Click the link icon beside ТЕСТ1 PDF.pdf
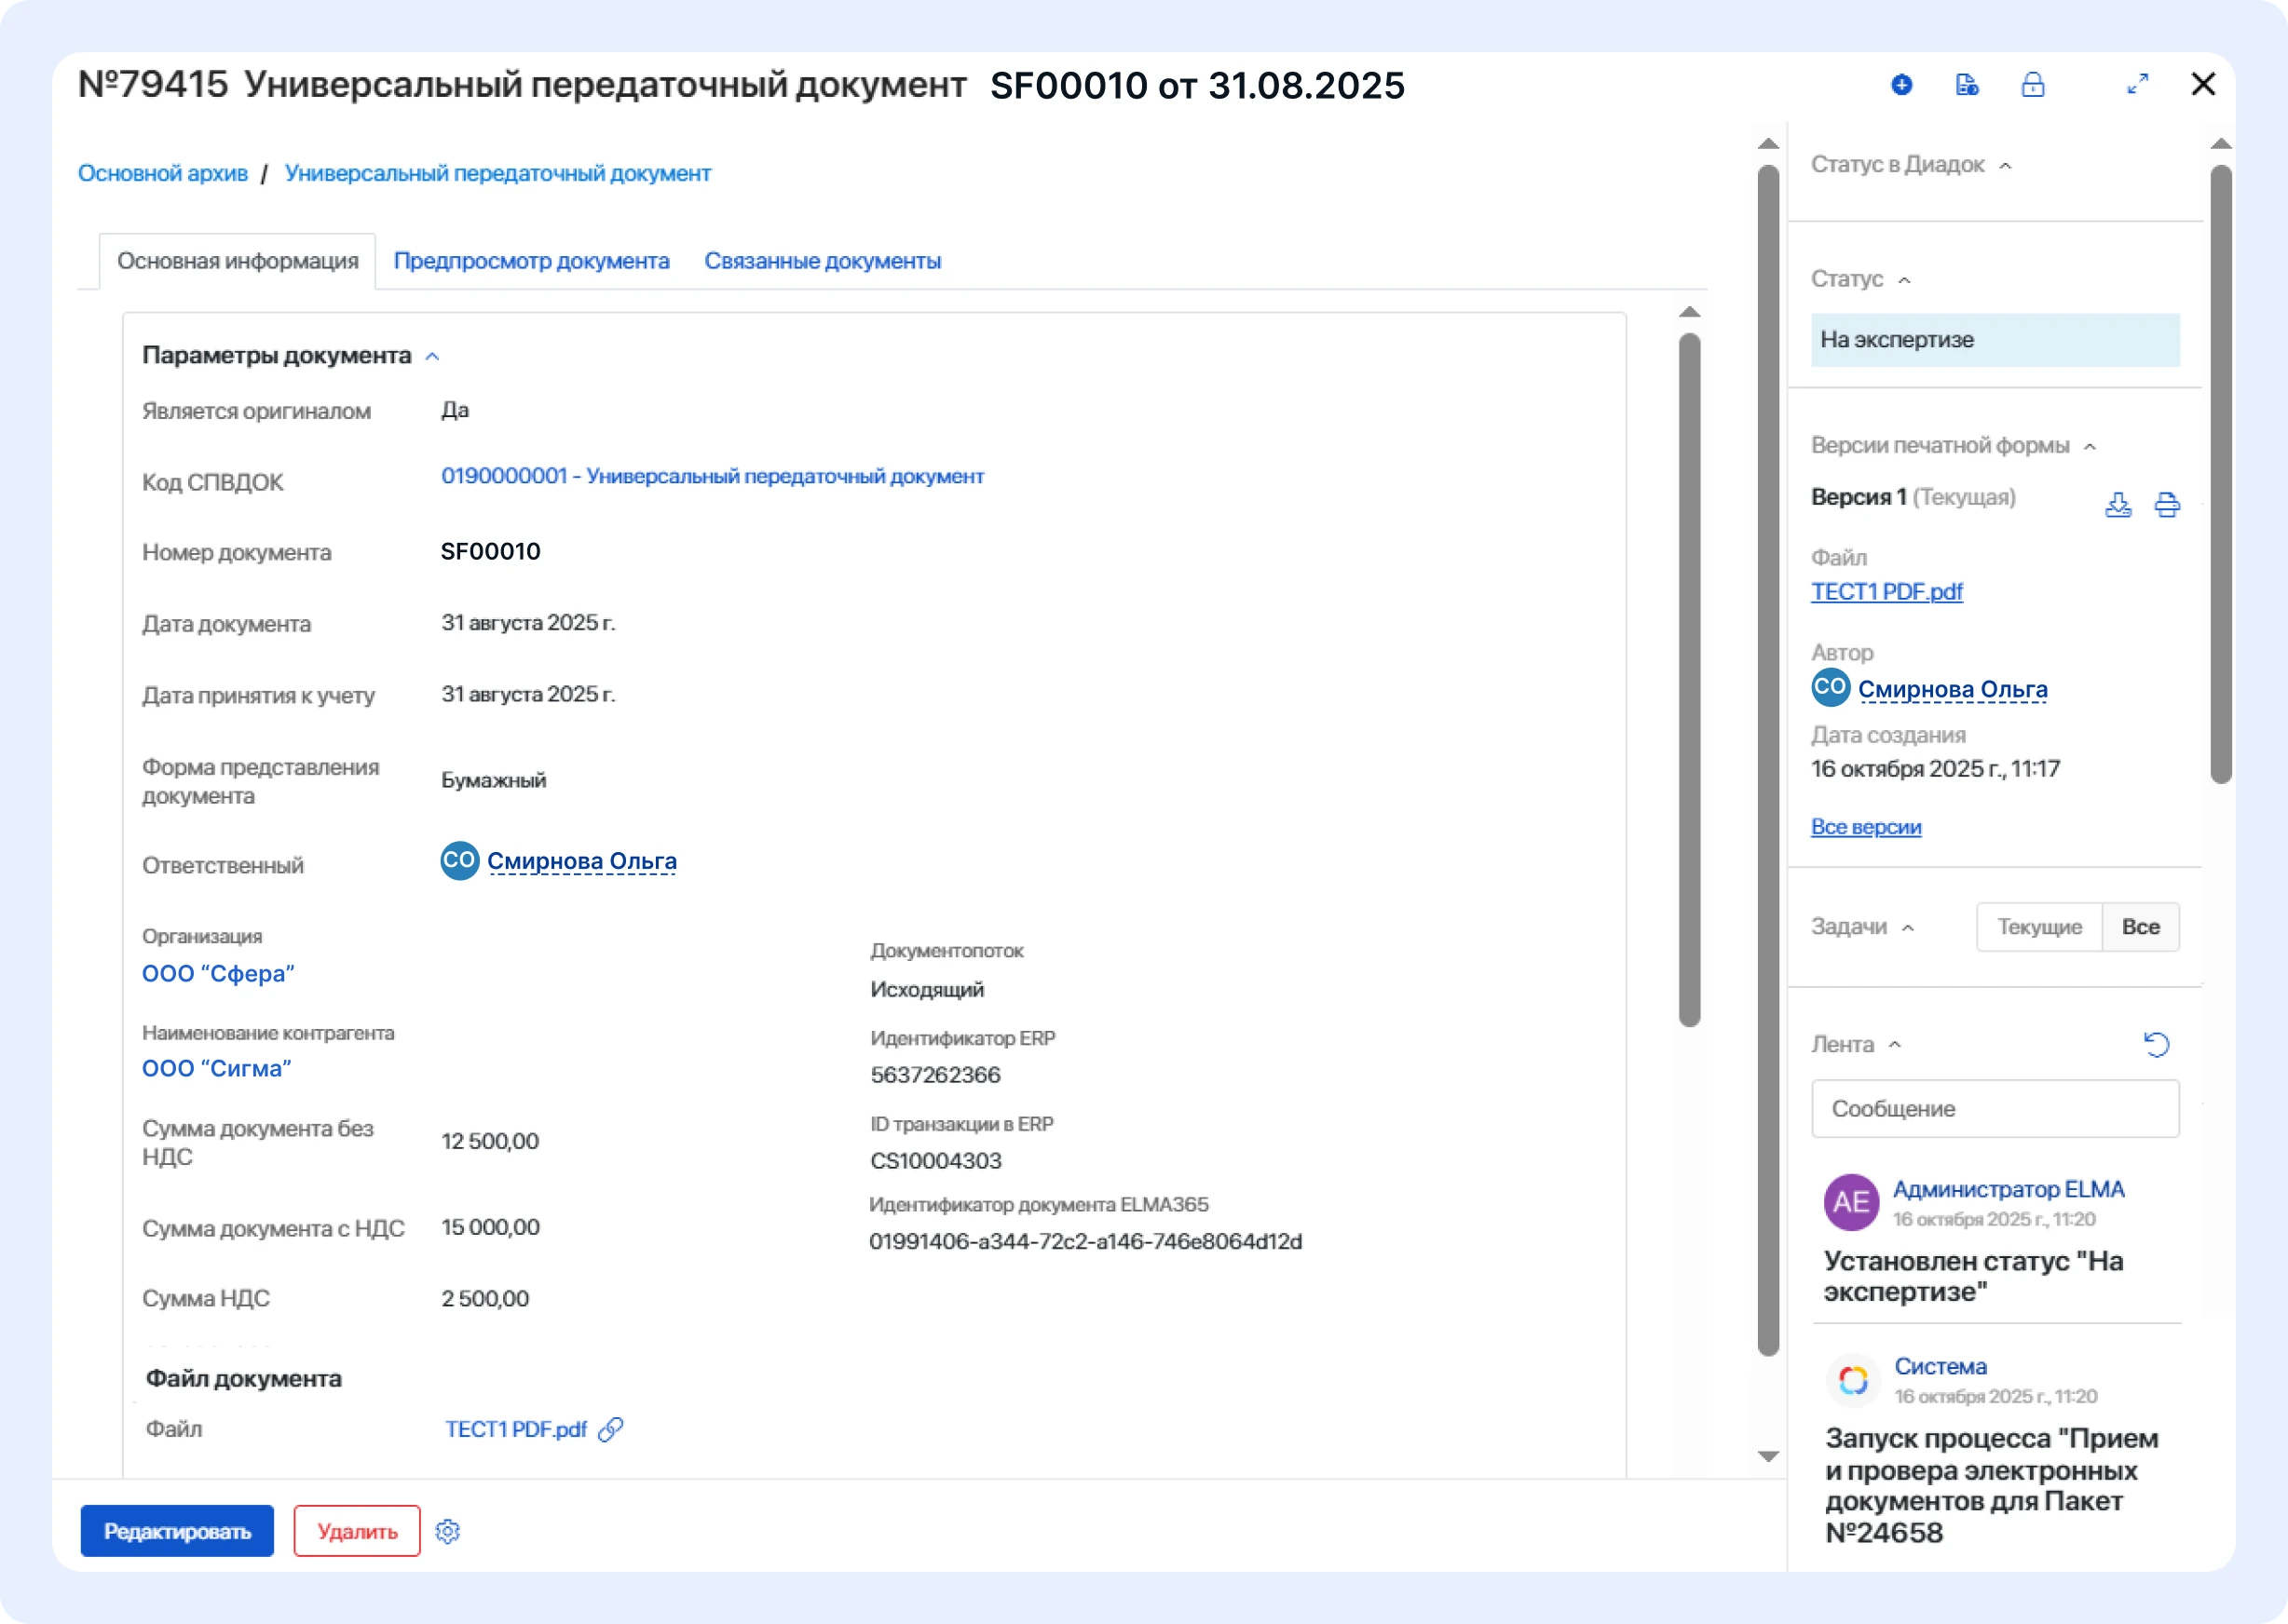The width and height of the screenshot is (2288, 1624). click(x=609, y=1429)
